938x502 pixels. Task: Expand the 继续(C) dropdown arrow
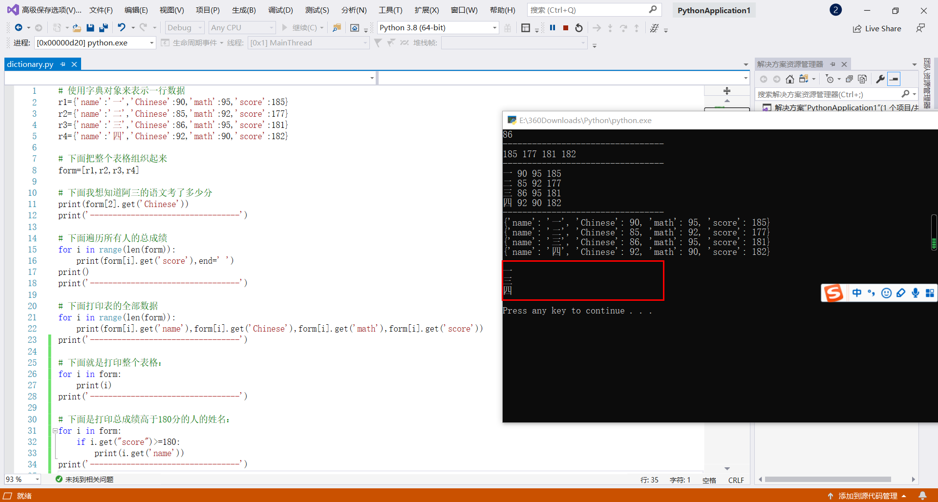click(321, 28)
